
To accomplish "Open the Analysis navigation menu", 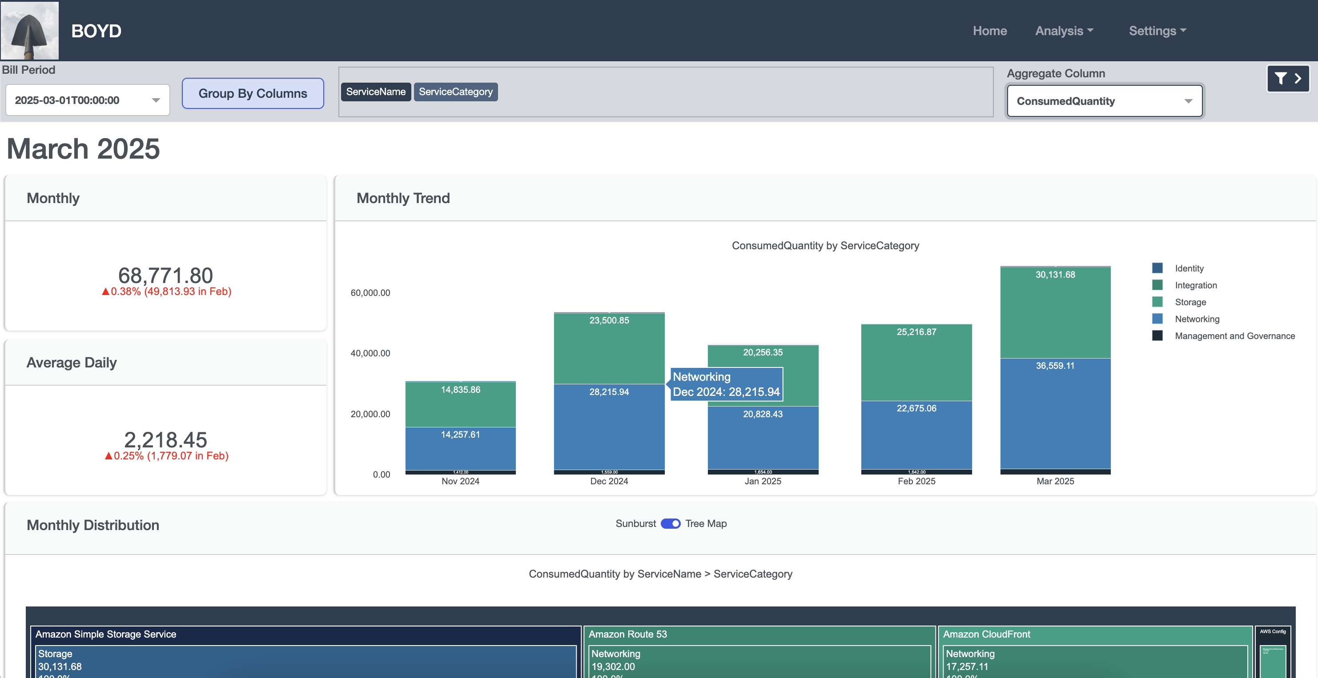I will coord(1064,31).
